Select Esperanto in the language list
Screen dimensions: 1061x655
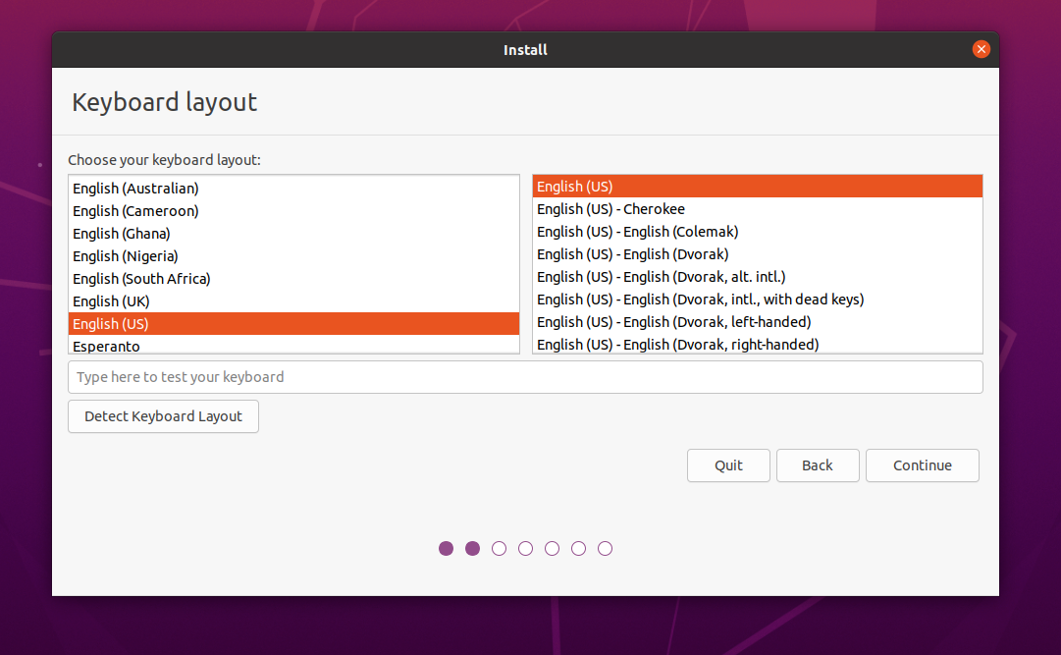click(106, 346)
